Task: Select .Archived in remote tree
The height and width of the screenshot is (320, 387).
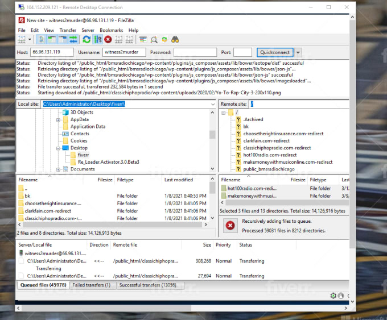Action: 253,119
